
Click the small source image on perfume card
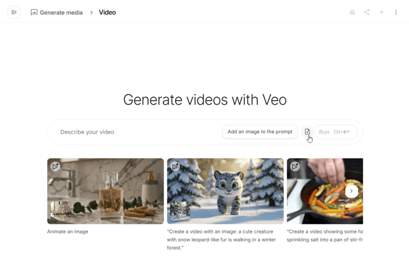point(60,211)
